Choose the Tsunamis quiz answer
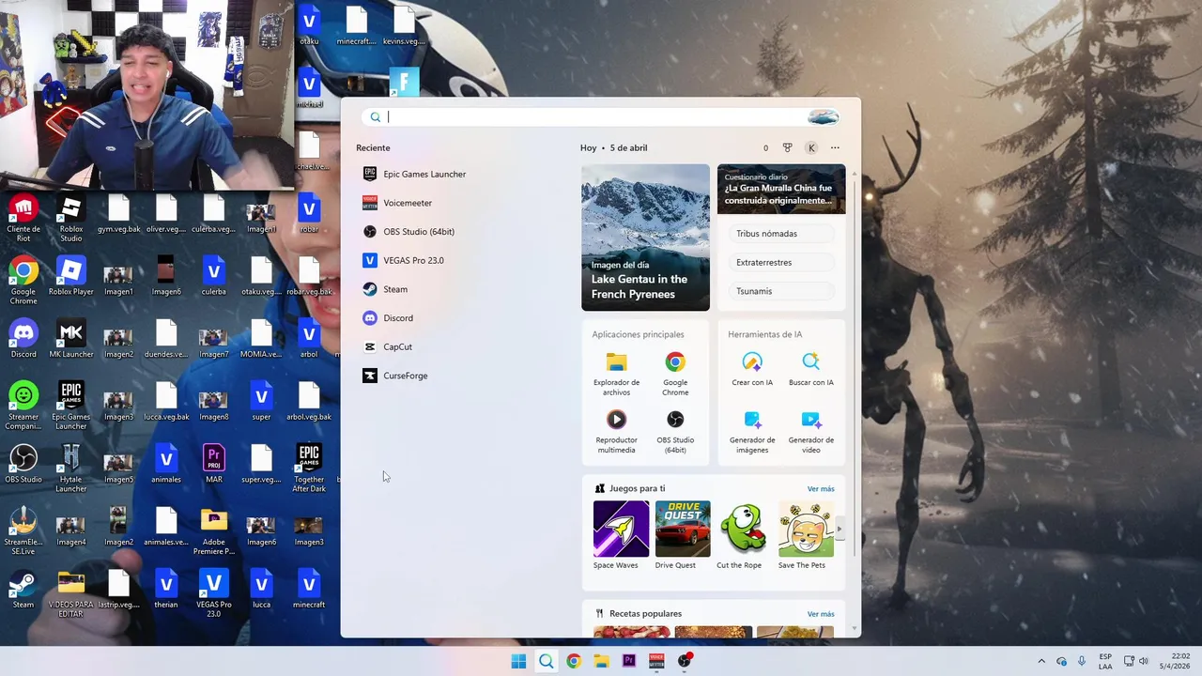Viewport: 1202px width, 676px height. click(x=780, y=291)
